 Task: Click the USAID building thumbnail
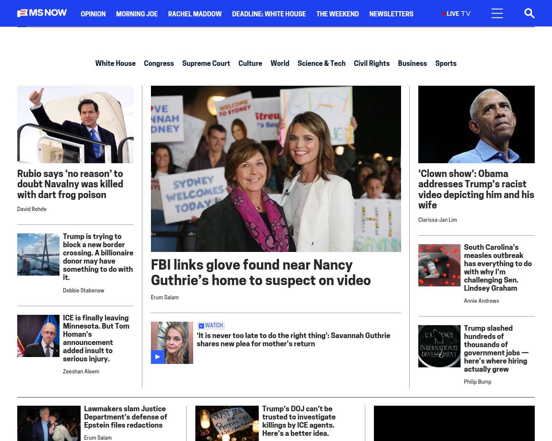[x=439, y=346]
